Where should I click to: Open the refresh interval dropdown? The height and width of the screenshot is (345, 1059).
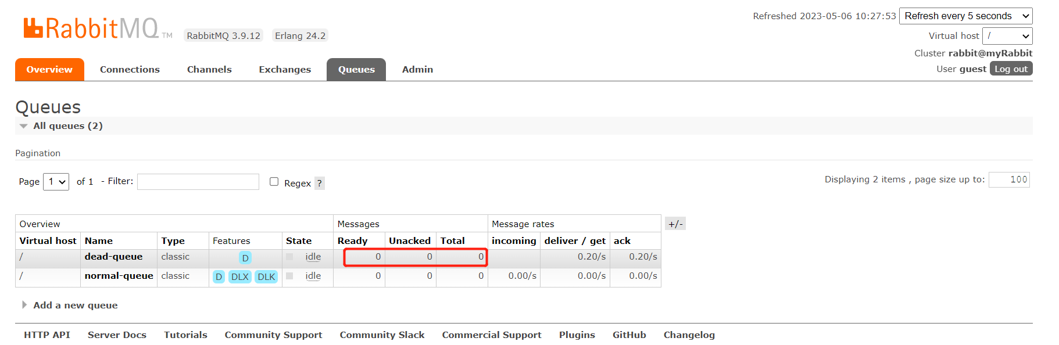[x=965, y=16]
